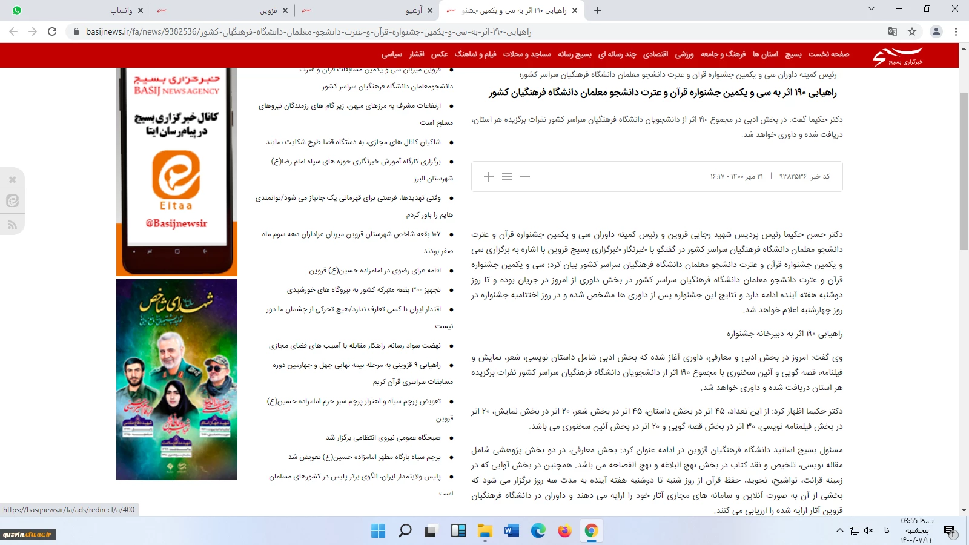Bookmark this page with the star icon
969x545 pixels.
pyautogui.click(x=912, y=31)
